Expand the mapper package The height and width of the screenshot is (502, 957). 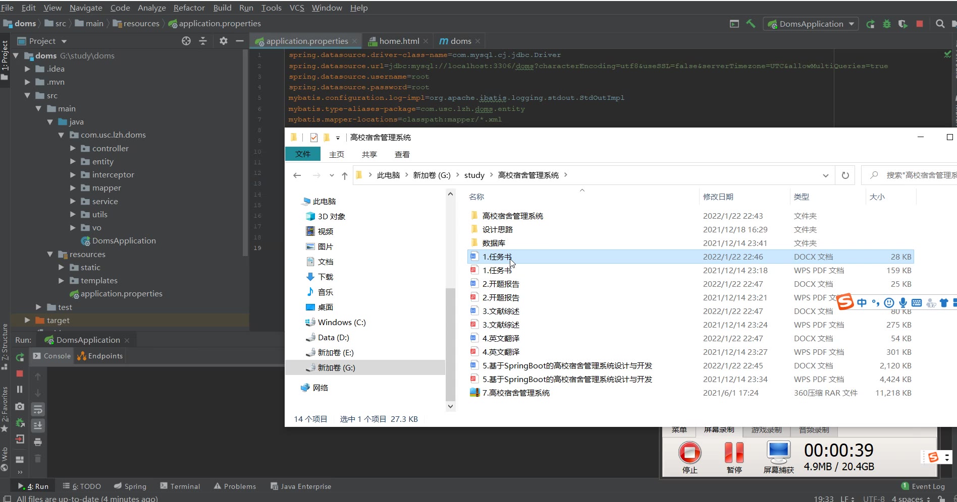click(x=73, y=188)
